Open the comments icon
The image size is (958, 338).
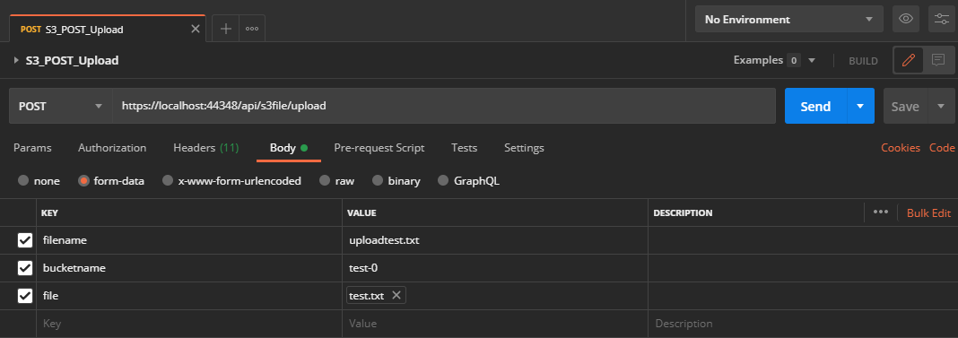[x=938, y=60]
